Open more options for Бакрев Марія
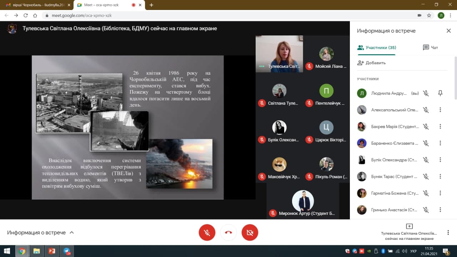 coord(440,126)
